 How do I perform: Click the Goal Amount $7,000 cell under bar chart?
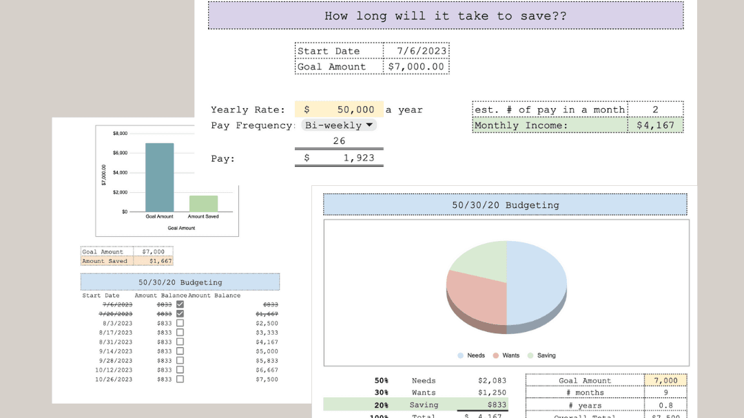(153, 252)
